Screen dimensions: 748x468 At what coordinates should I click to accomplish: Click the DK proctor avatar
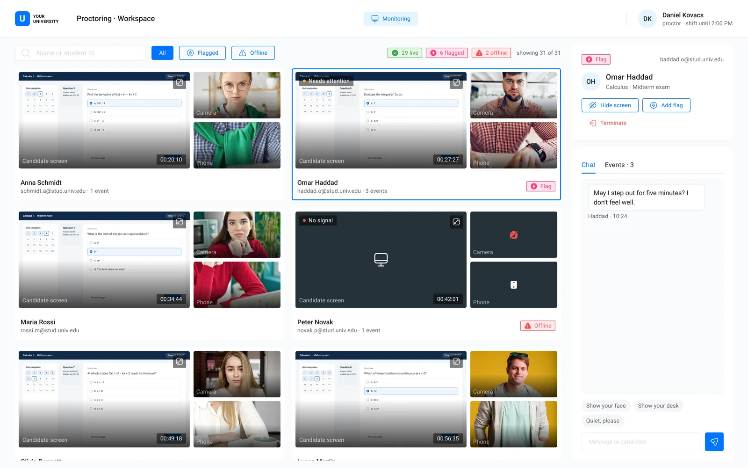point(647,19)
